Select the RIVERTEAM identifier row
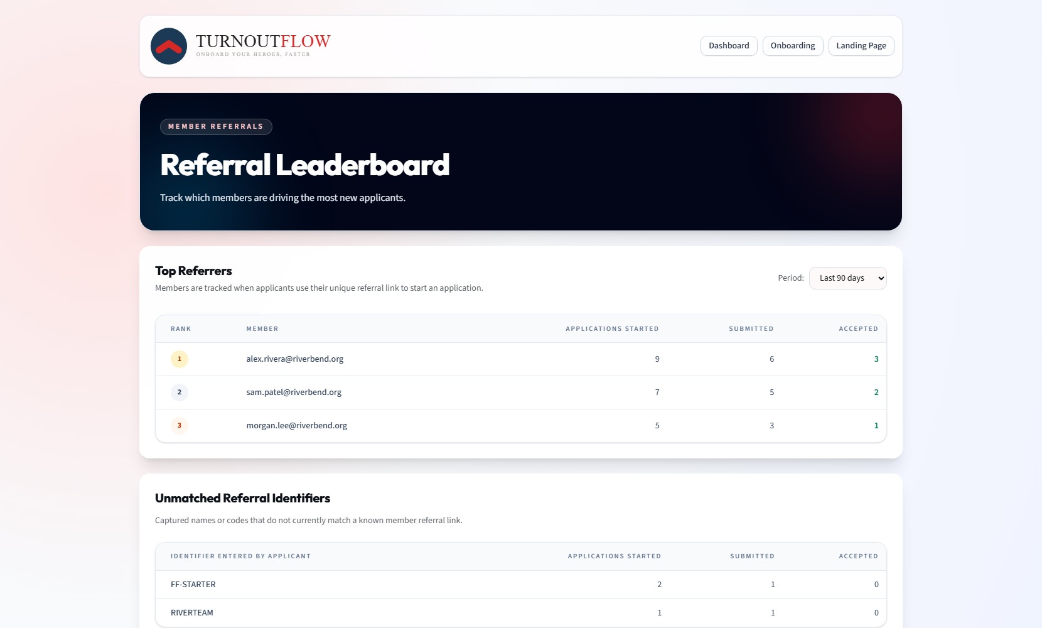This screenshot has width=1042, height=628. [x=521, y=613]
